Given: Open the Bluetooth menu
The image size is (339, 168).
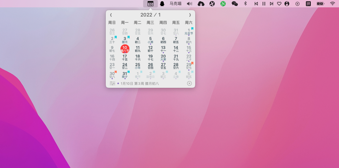Looking at the screenshot, I should 246,3.
